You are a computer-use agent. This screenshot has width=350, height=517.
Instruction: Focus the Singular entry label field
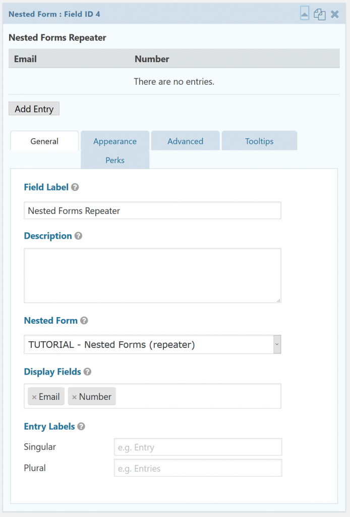198,447
